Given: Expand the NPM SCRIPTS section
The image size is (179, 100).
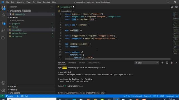Looking at the screenshot, I should tap(31, 93).
